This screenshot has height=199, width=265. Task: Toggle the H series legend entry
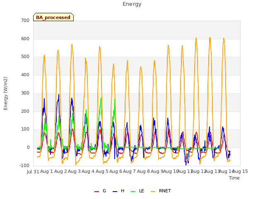click(118, 191)
